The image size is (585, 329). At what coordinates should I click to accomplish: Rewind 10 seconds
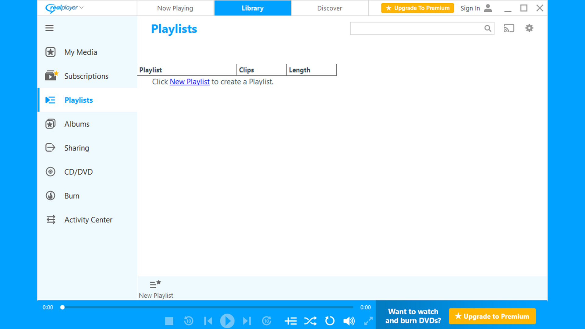(189, 321)
